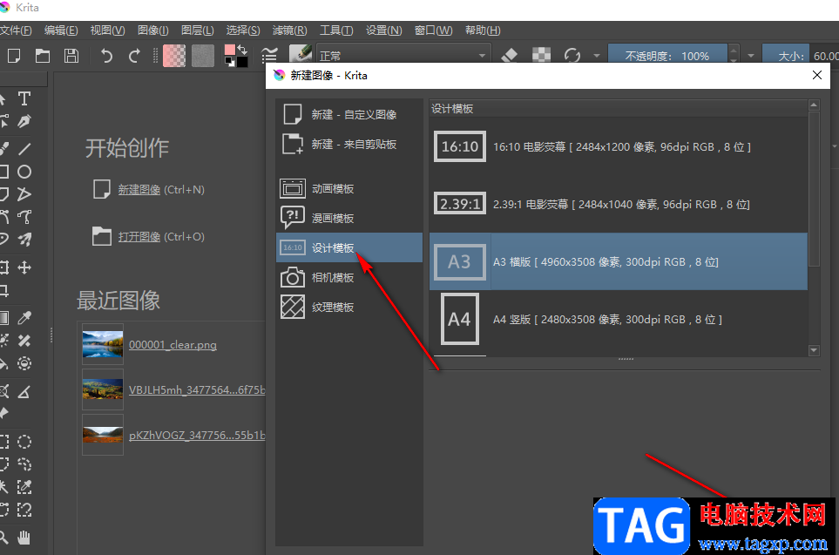The image size is (839, 555).
Task: Toggle the Preserve Alpha checkerboard button
Action: click(542, 55)
